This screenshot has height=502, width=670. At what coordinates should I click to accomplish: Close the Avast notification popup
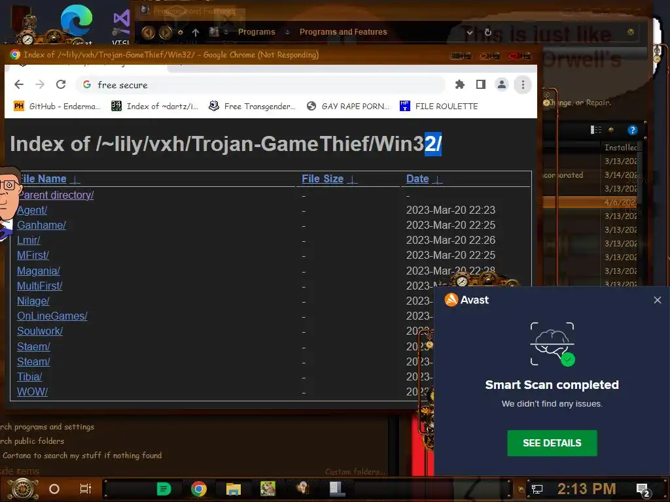coord(657,300)
